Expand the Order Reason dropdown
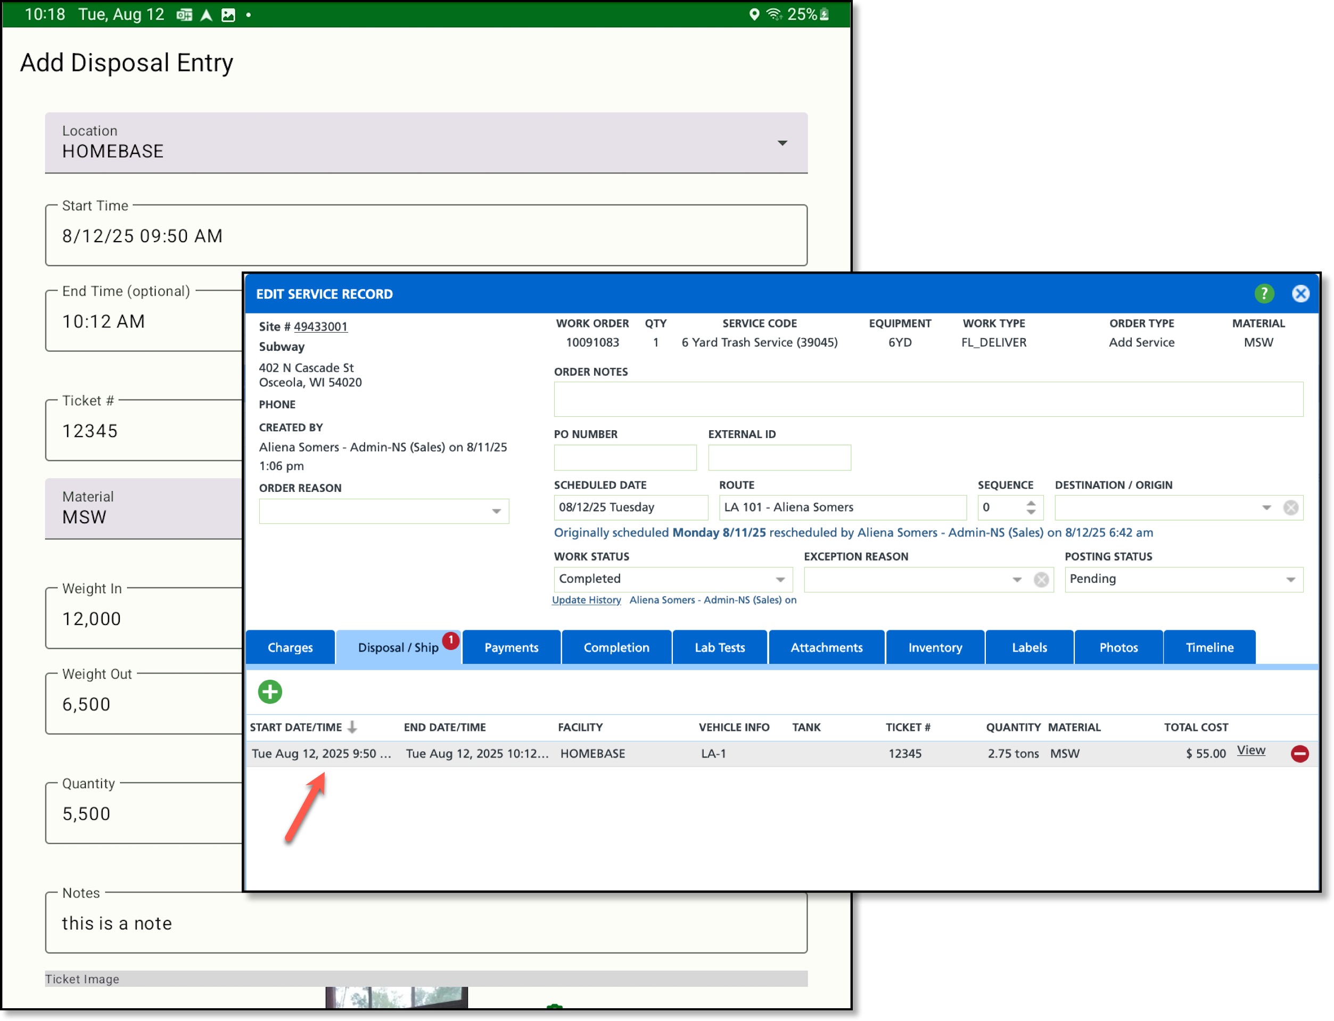 click(496, 512)
